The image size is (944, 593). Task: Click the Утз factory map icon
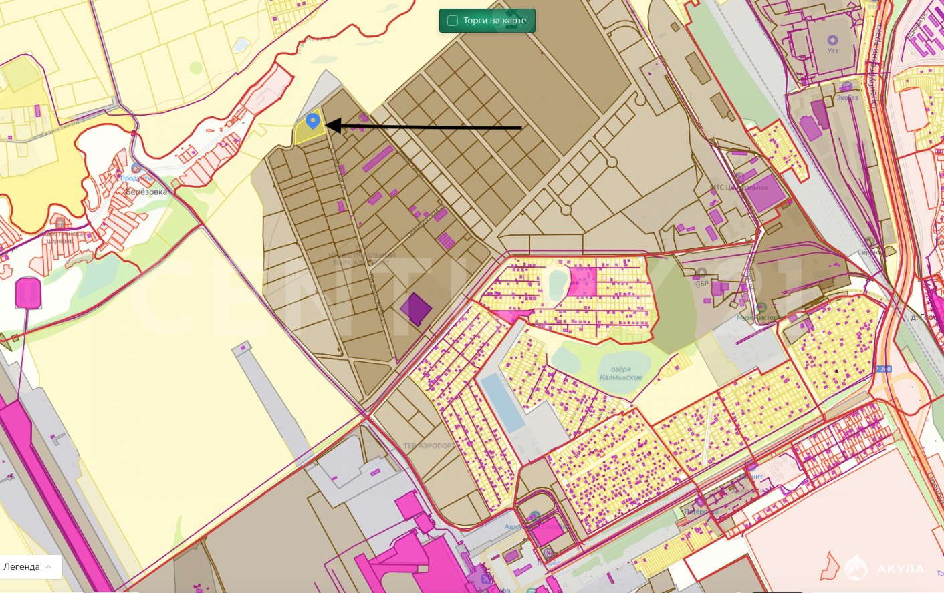832,41
